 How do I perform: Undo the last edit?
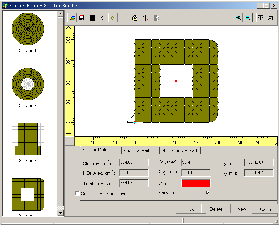pyautogui.click(x=103, y=18)
